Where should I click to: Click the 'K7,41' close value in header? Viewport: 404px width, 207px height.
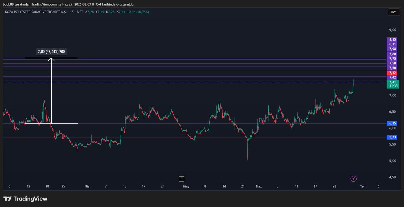121,12
